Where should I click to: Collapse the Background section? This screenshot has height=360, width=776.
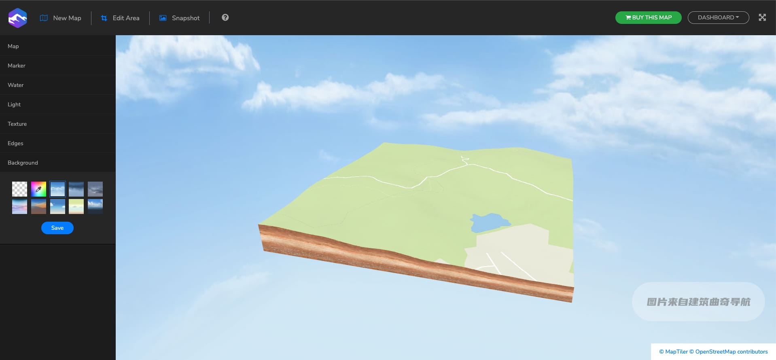pyautogui.click(x=23, y=163)
